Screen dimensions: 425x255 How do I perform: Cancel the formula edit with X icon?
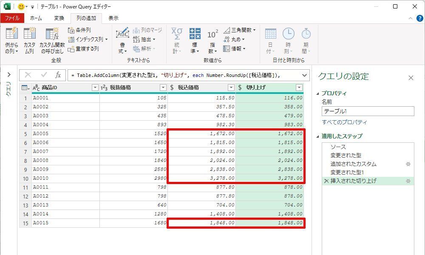(28, 75)
